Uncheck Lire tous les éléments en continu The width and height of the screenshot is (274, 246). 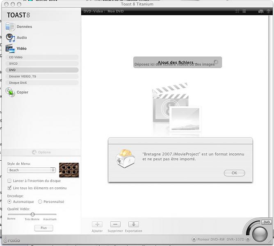[9, 188]
